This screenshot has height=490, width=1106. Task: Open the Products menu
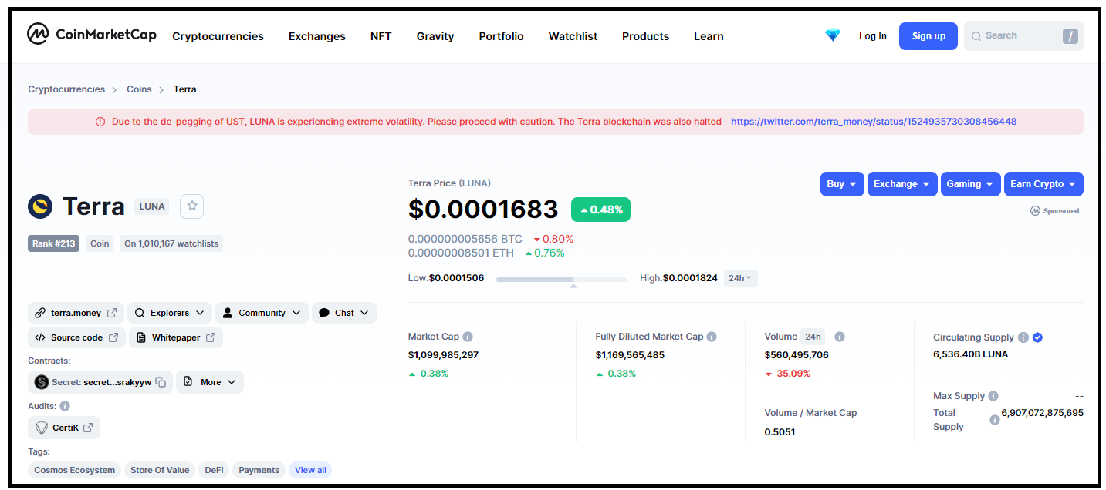646,36
